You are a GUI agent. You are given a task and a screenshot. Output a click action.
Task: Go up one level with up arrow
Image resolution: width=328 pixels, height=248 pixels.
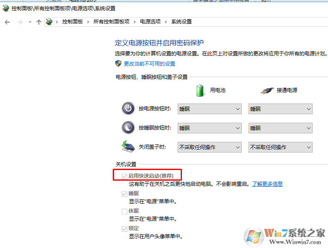39,22
